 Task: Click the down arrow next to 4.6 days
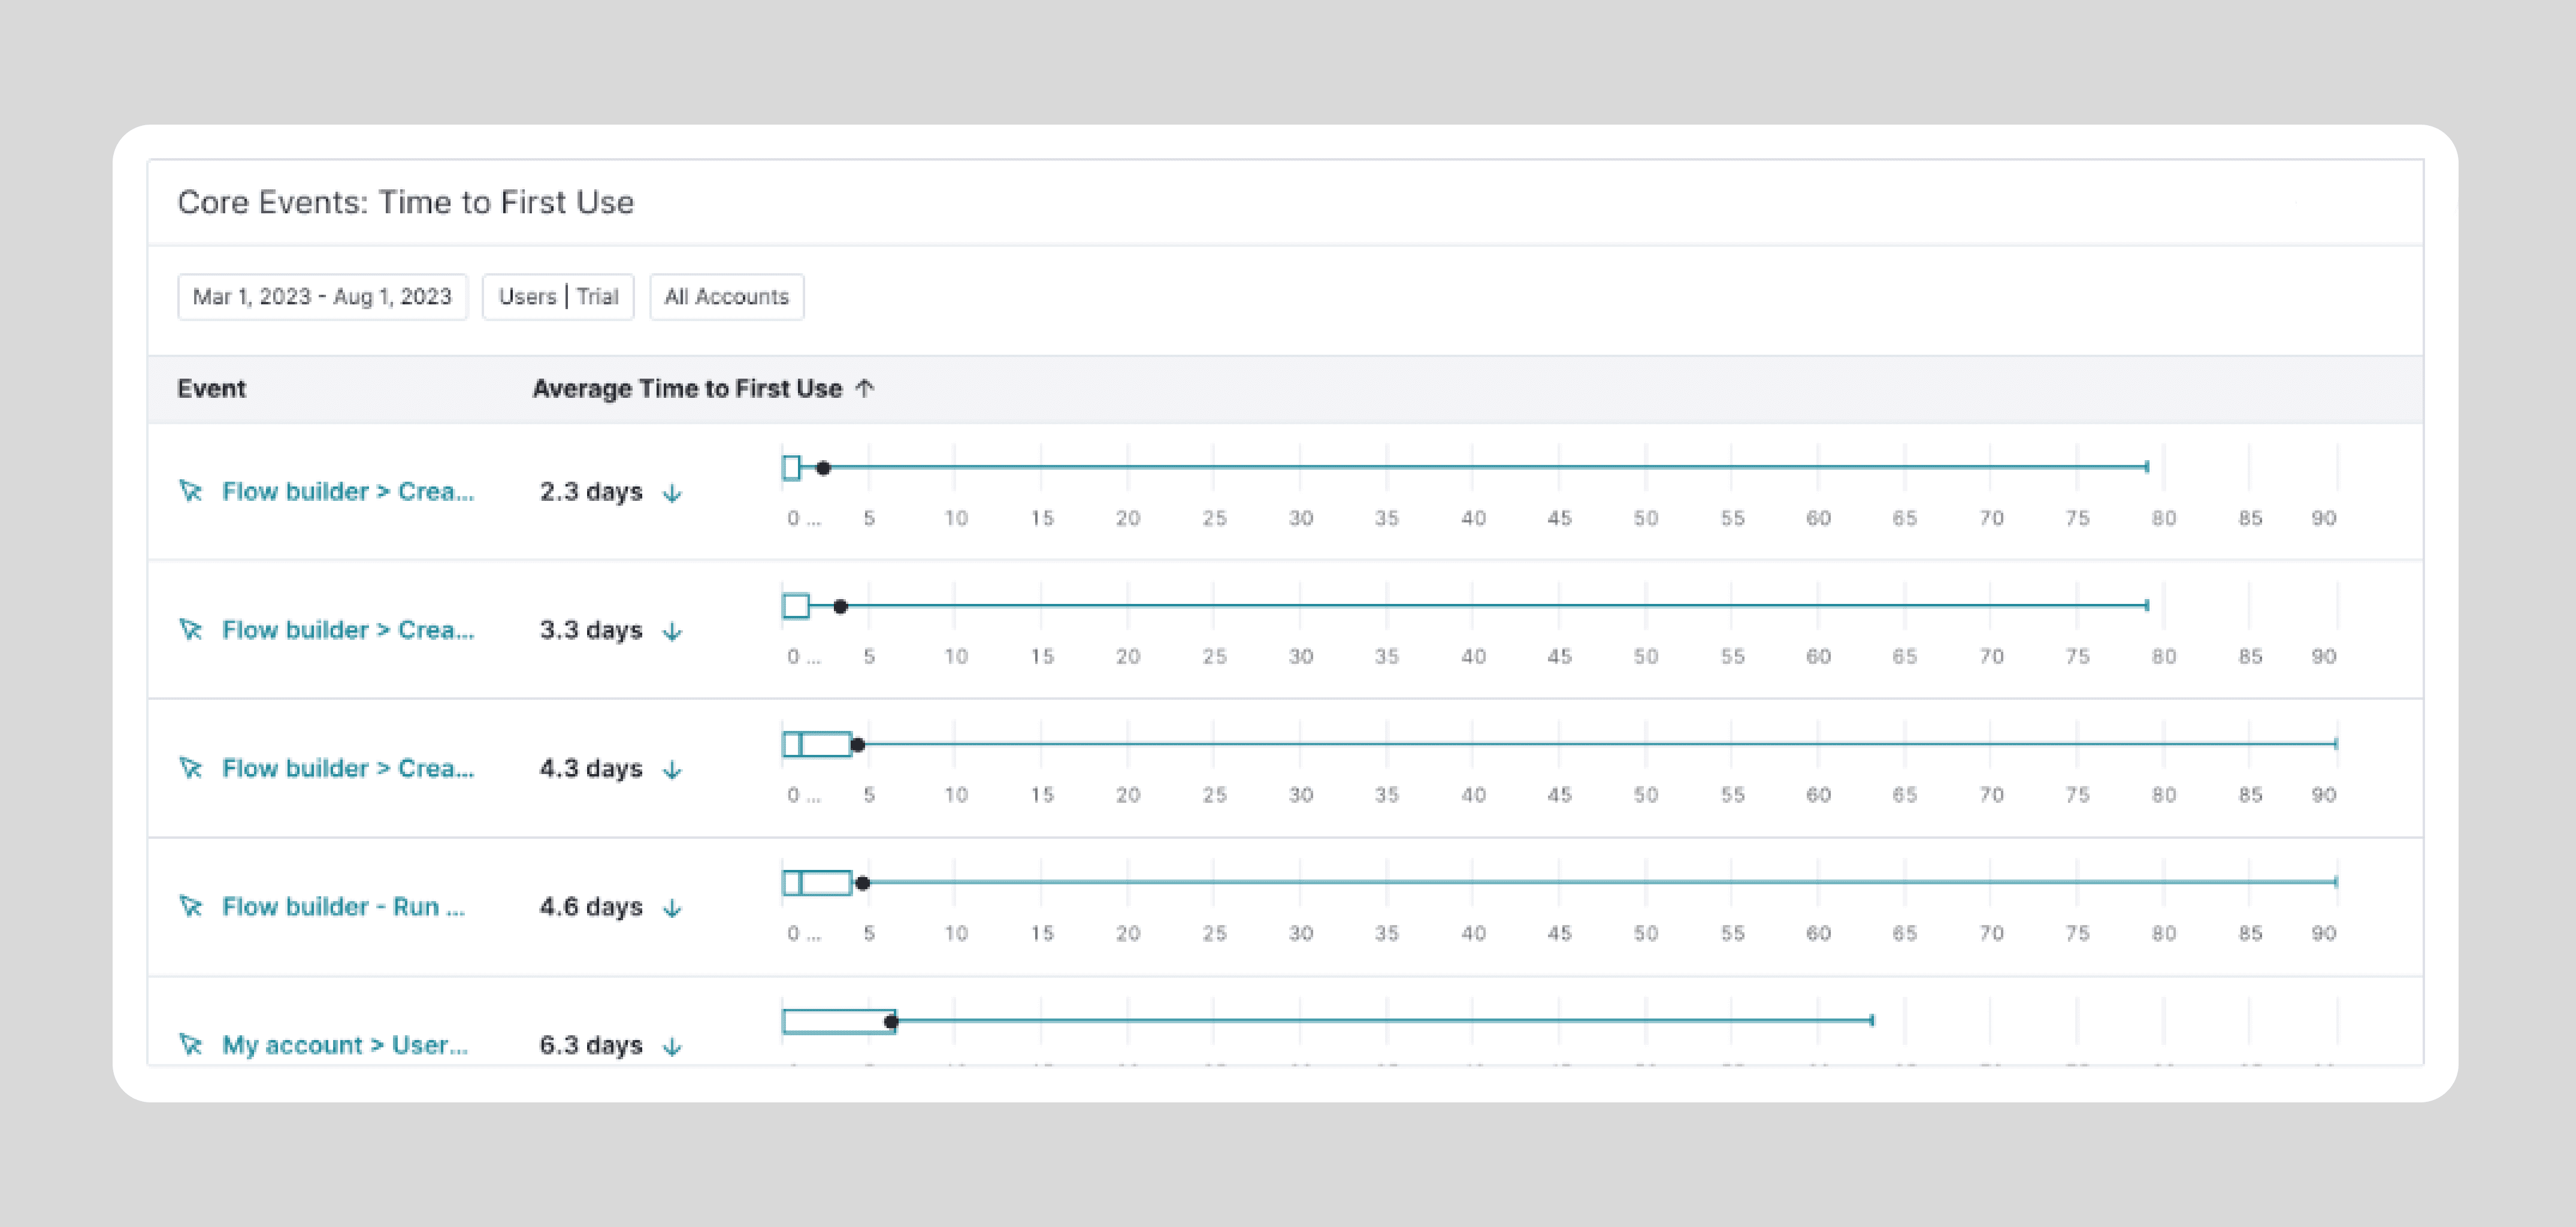673,907
